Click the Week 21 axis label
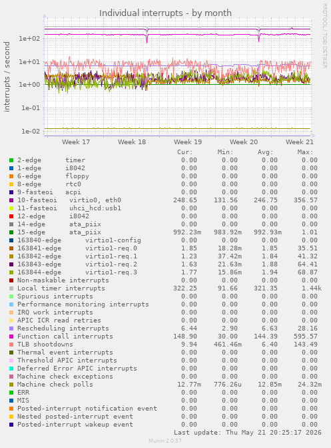This screenshot has width=331, height=448. (300, 142)
